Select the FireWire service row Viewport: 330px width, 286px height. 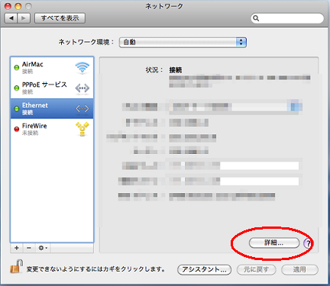click(x=52, y=129)
